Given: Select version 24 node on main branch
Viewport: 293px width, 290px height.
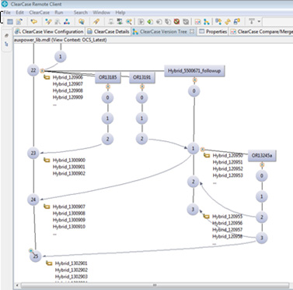Looking at the screenshot, I should pyautogui.click(x=33, y=200).
